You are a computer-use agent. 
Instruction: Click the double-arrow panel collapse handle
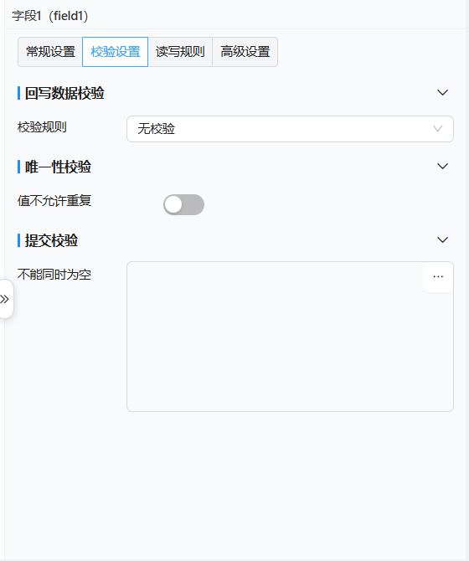click(5, 299)
